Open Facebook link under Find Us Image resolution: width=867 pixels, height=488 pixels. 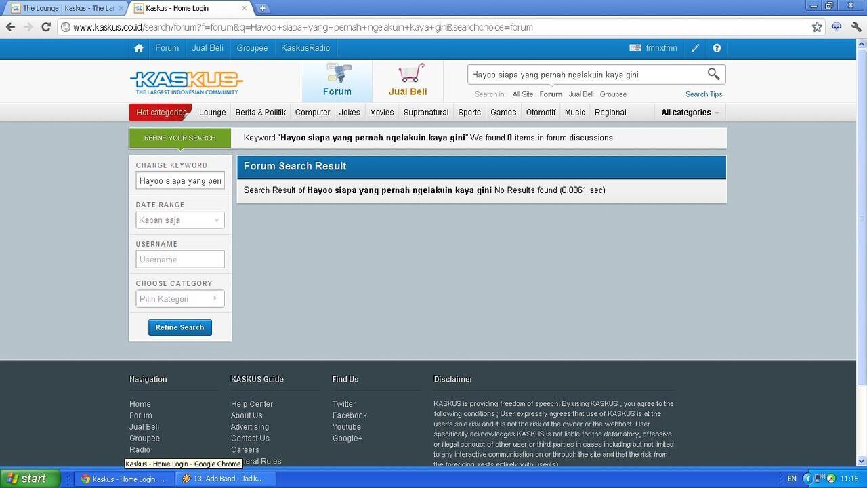(x=350, y=415)
